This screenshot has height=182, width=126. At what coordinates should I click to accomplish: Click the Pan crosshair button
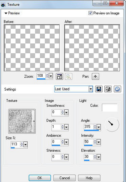pyautogui.click(x=96, y=76)
